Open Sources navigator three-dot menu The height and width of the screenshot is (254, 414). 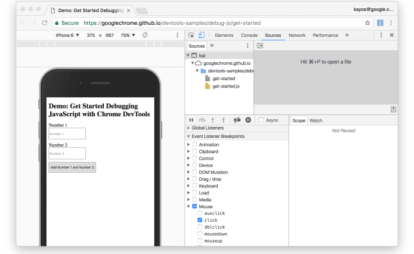coord(247,46)
